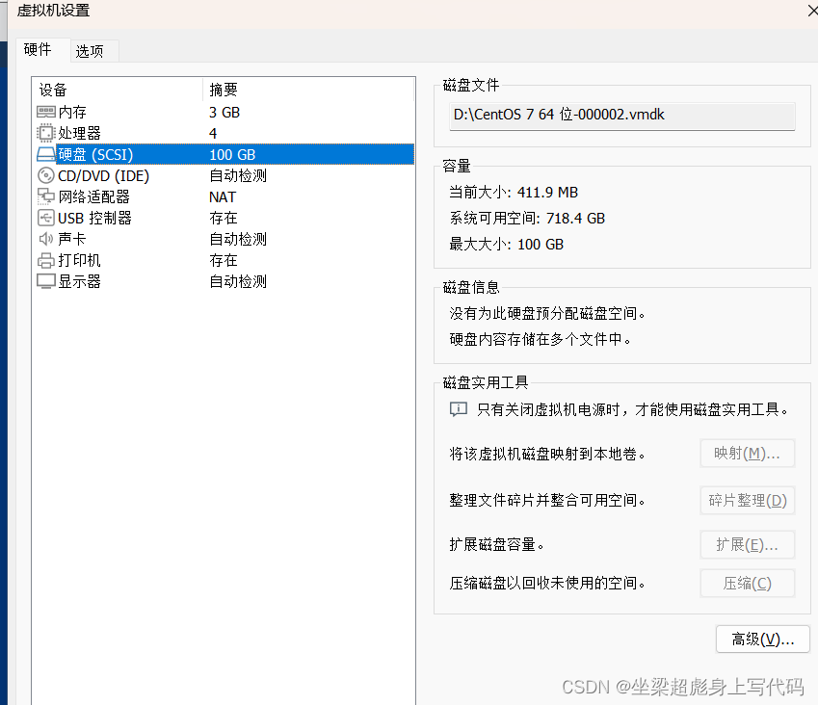The height and width of the screenshot is (705, 818).
Task: Click the 显示器 display device icon
Action: 46,281
